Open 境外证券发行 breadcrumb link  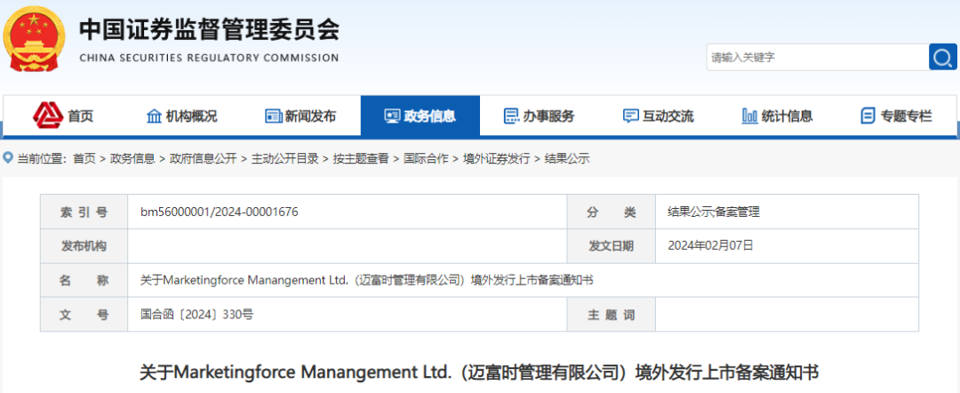click(x=496, y=158)
